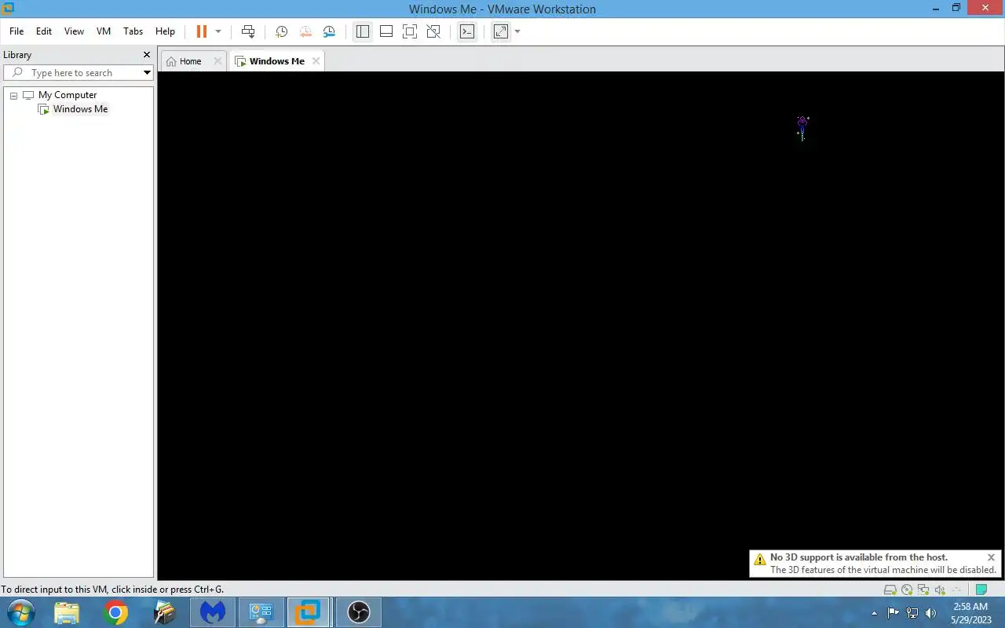1005x628 pixels.
Task: Open the snapshot manager
Action: click(329, 31)
